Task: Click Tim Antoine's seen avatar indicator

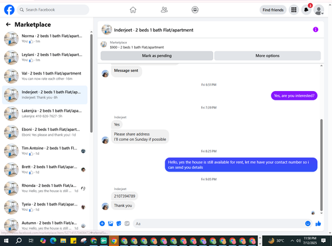Action: [83, 151]
